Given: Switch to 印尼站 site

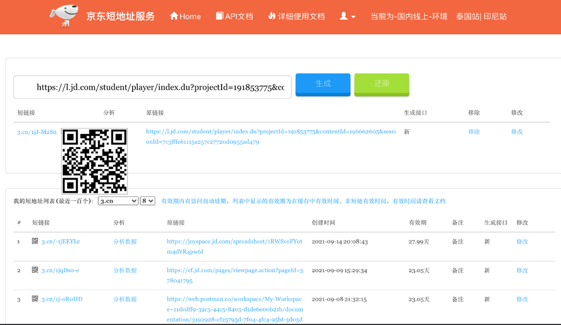Looking at the screenshot, I should pos(495,16).
